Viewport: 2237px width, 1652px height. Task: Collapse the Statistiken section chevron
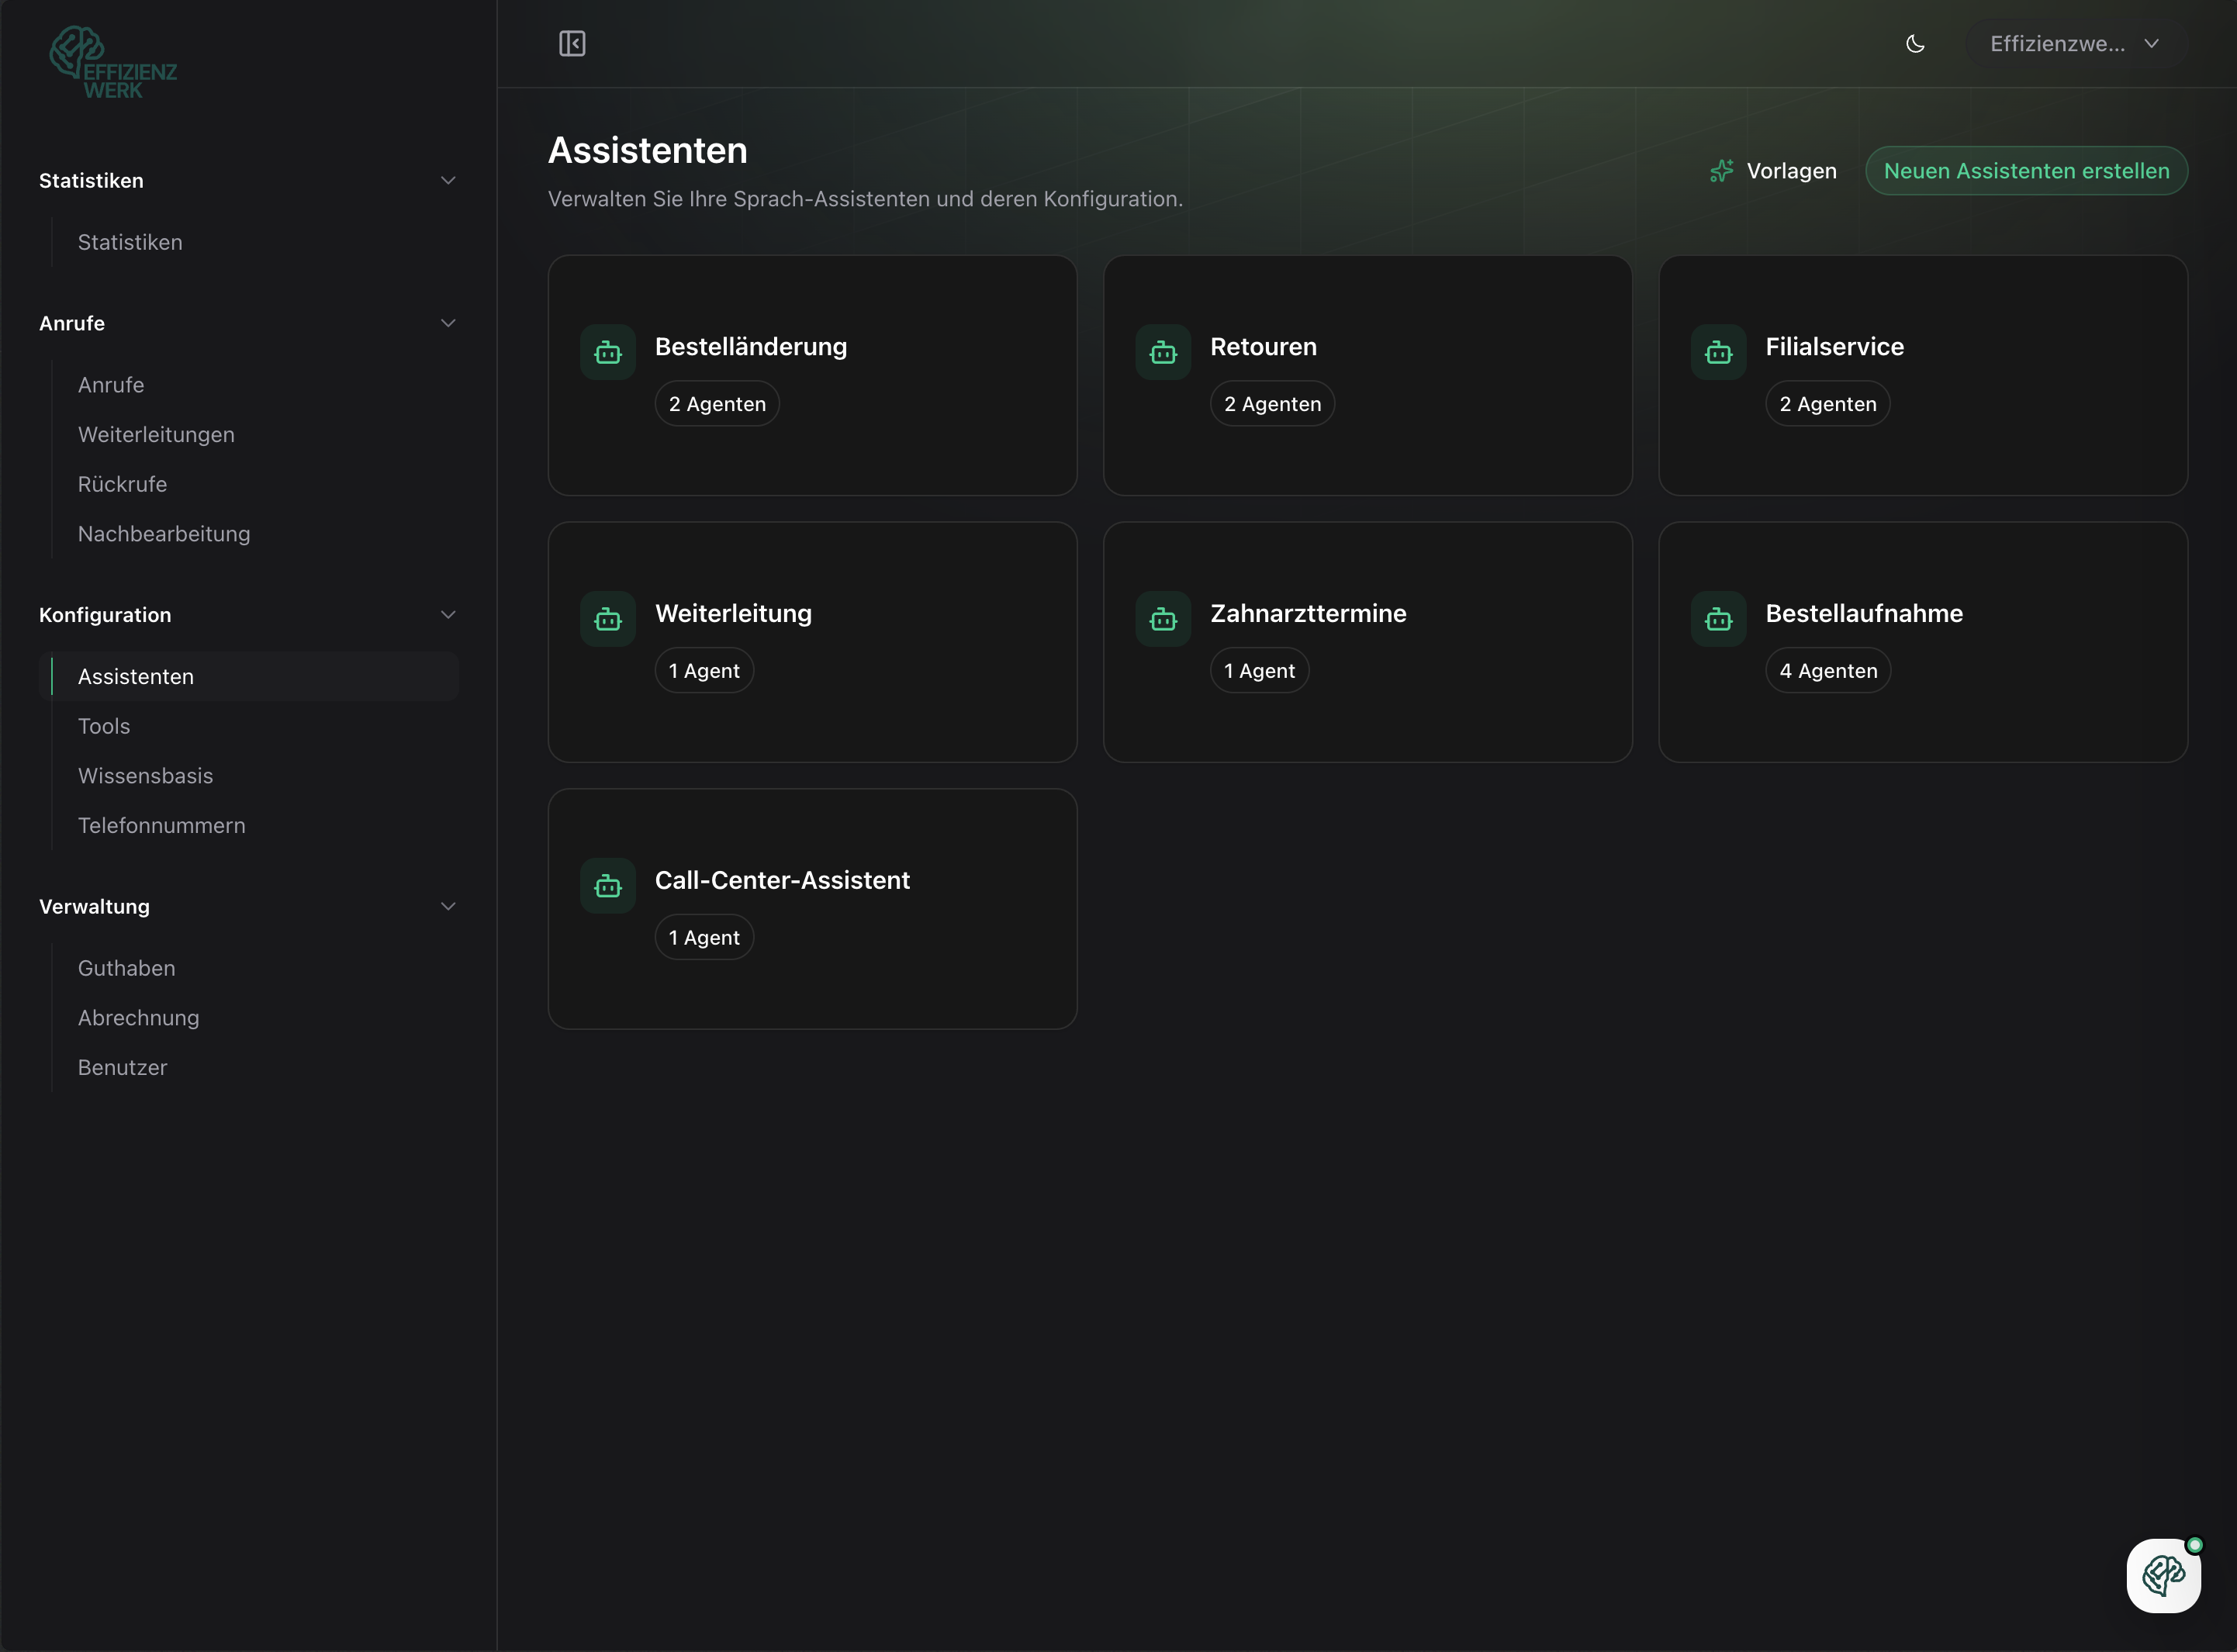448,181
